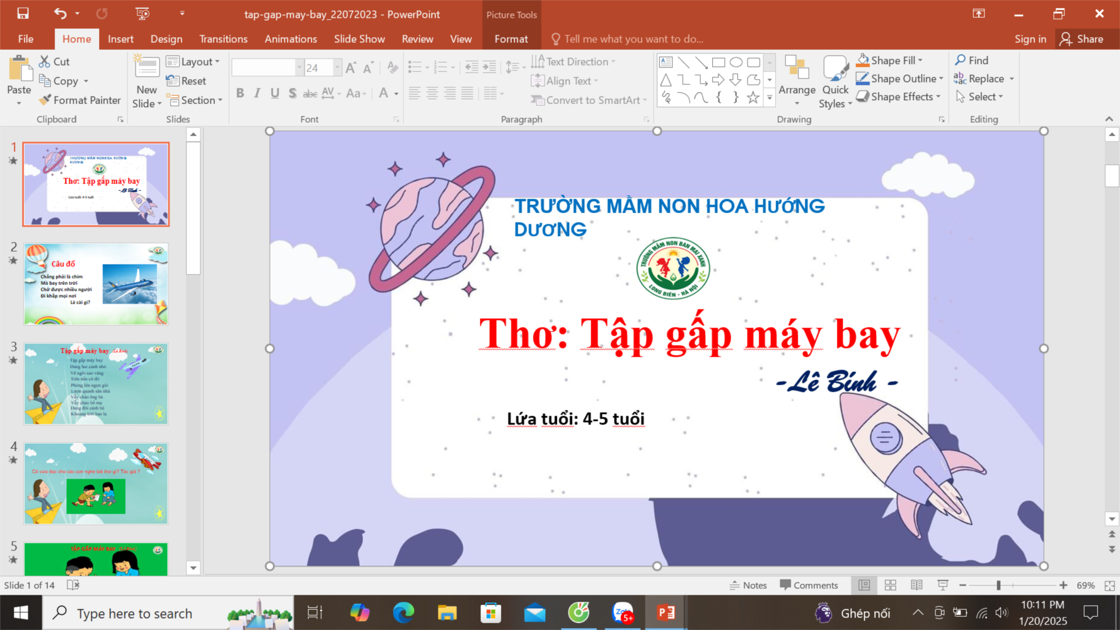Click the zoom slider handle
Viewport: 1120px width, 630px height.
998,585
